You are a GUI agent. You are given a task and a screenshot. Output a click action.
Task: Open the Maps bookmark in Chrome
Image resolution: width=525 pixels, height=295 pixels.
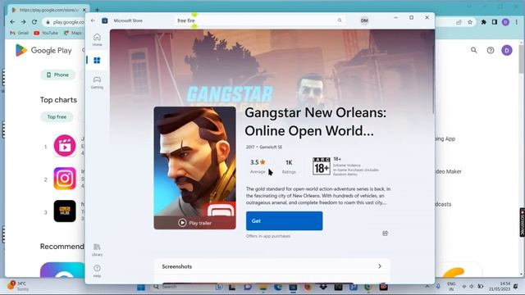pos(73,33)
